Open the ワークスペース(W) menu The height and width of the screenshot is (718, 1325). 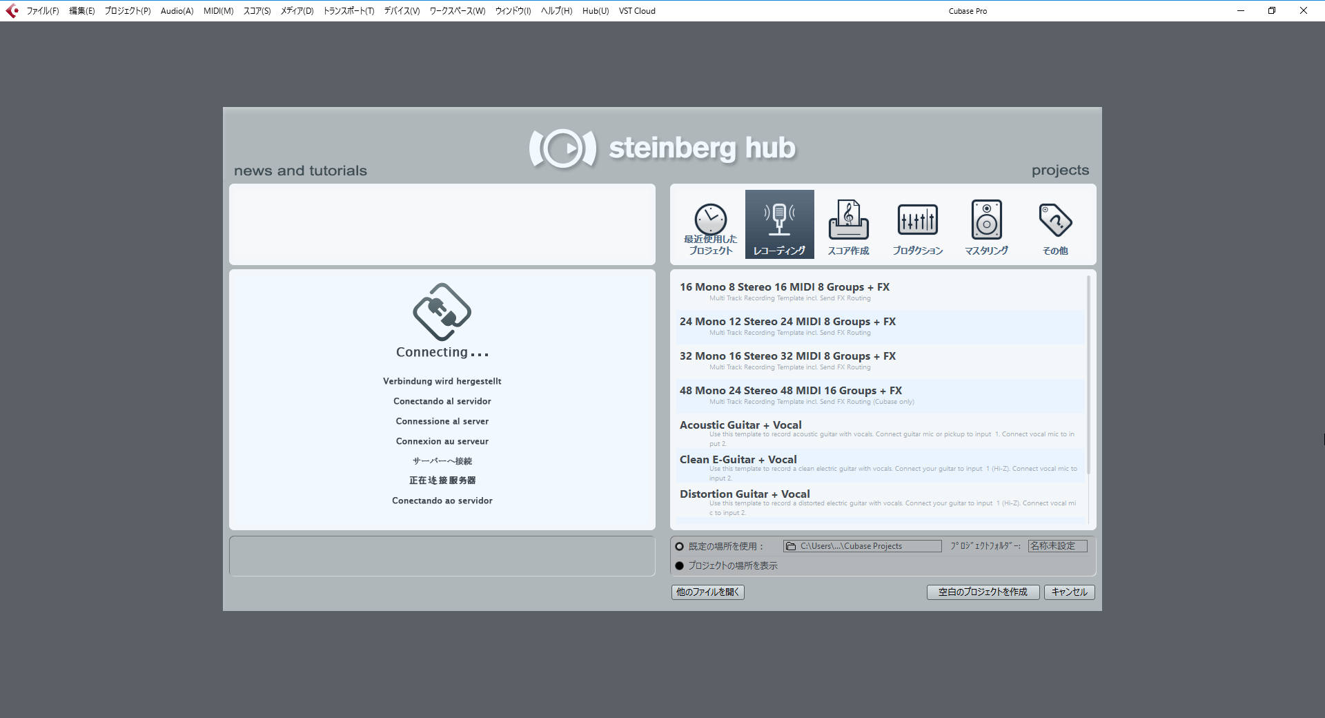click(458, 11)
